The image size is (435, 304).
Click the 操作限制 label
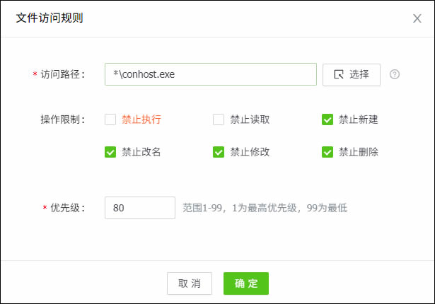[62, 119]
